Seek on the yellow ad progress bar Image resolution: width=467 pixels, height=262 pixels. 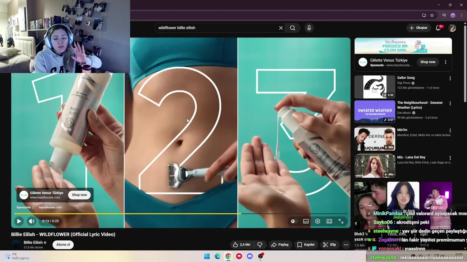click(x=181, y=214)
